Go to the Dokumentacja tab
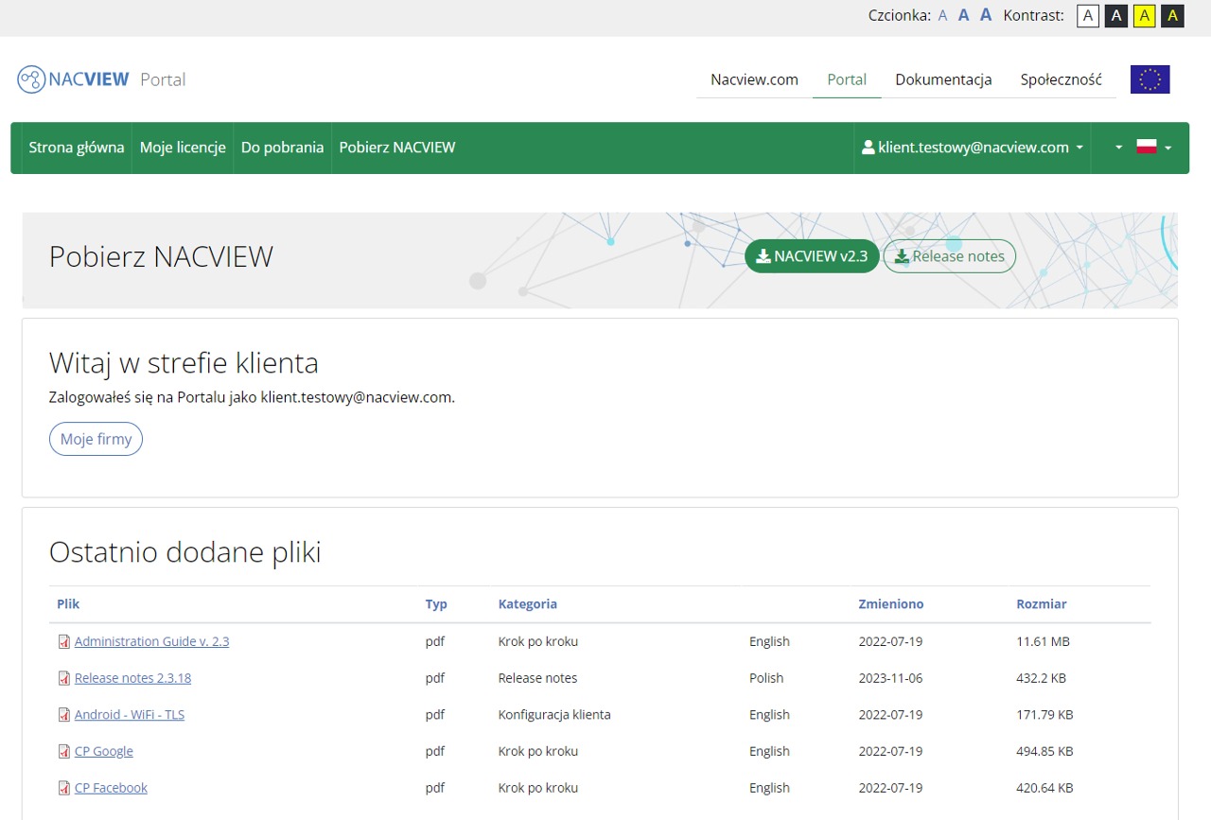This screenshot has width=1211, height=820. (943, 79)
